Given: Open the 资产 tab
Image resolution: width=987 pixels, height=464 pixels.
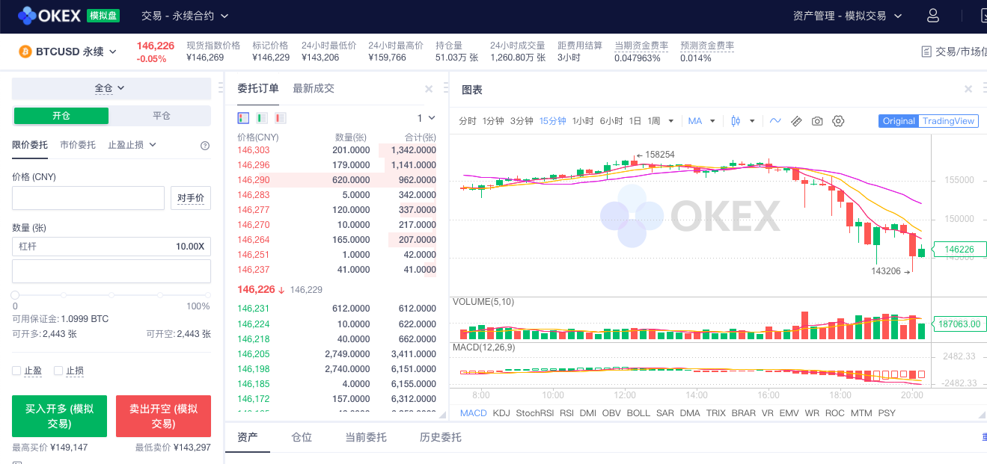Looking at the screenshot, I should 248,437.
